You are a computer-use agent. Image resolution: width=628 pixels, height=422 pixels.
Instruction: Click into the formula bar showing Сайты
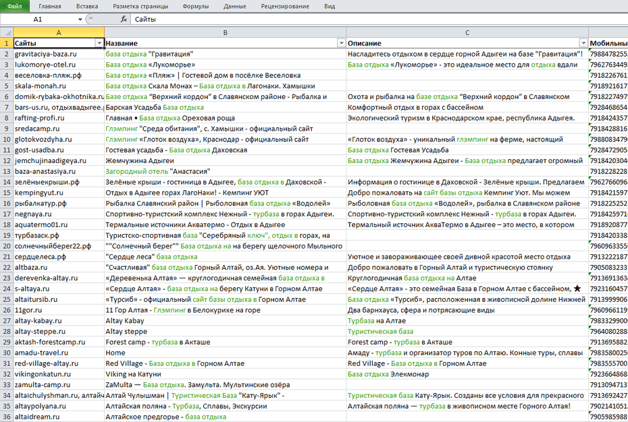[338, 20]
